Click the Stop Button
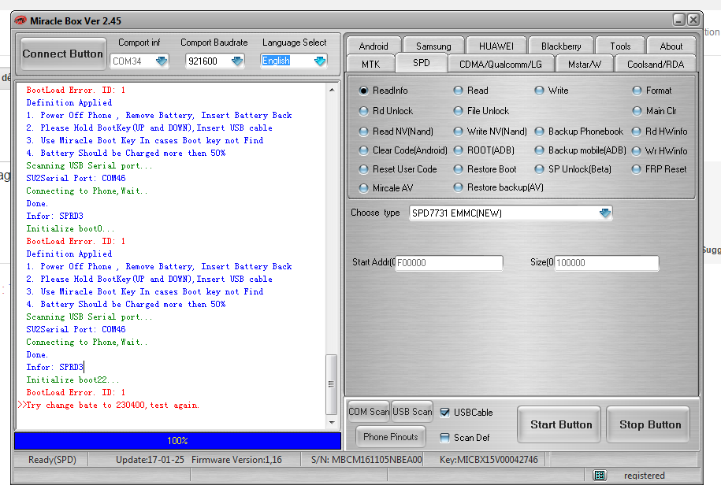Screen dimensions: 721x500 coord(649,424)
